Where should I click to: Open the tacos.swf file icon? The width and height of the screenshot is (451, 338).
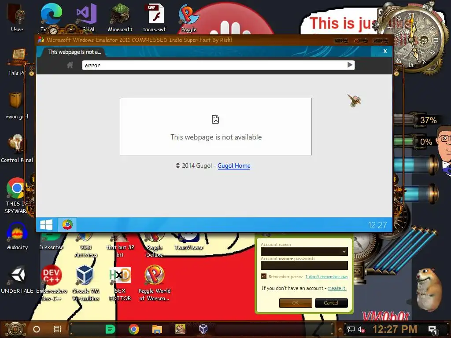(x=155, y=17)
